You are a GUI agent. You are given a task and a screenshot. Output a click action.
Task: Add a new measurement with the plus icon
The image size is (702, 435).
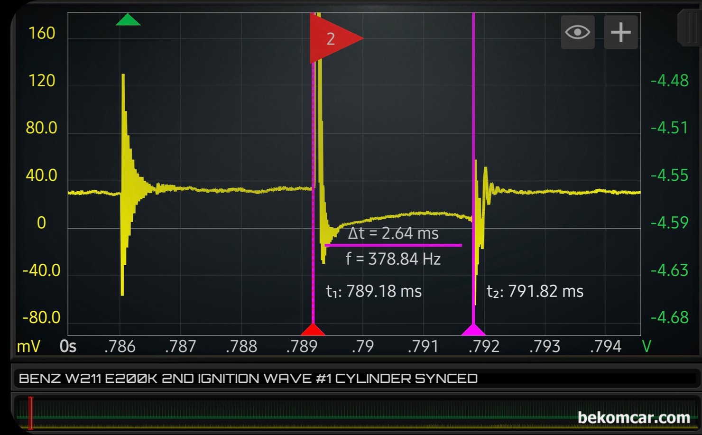pyautogui.click(x=620, y=32)
